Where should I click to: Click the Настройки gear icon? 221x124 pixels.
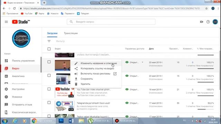click(x=6, y=89)
